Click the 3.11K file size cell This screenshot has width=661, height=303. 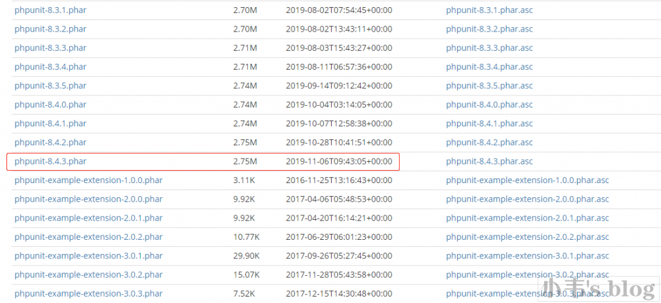pyautogui.click(x=244, y=181)
